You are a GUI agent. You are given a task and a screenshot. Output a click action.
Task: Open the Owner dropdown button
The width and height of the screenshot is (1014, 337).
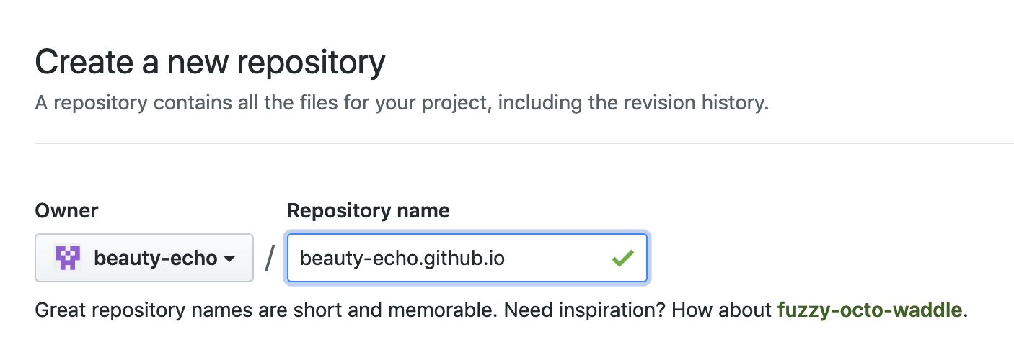point(144,257)
